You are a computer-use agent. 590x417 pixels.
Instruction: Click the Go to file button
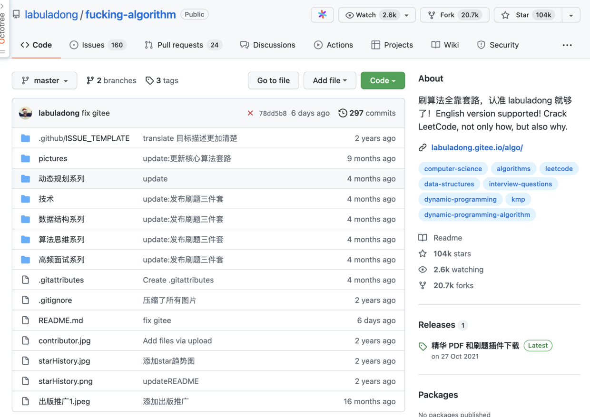pos(273,80)
